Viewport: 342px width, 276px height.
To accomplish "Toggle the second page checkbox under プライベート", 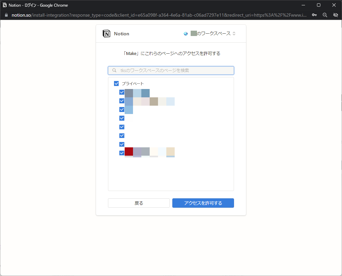I will click(122, 101).
